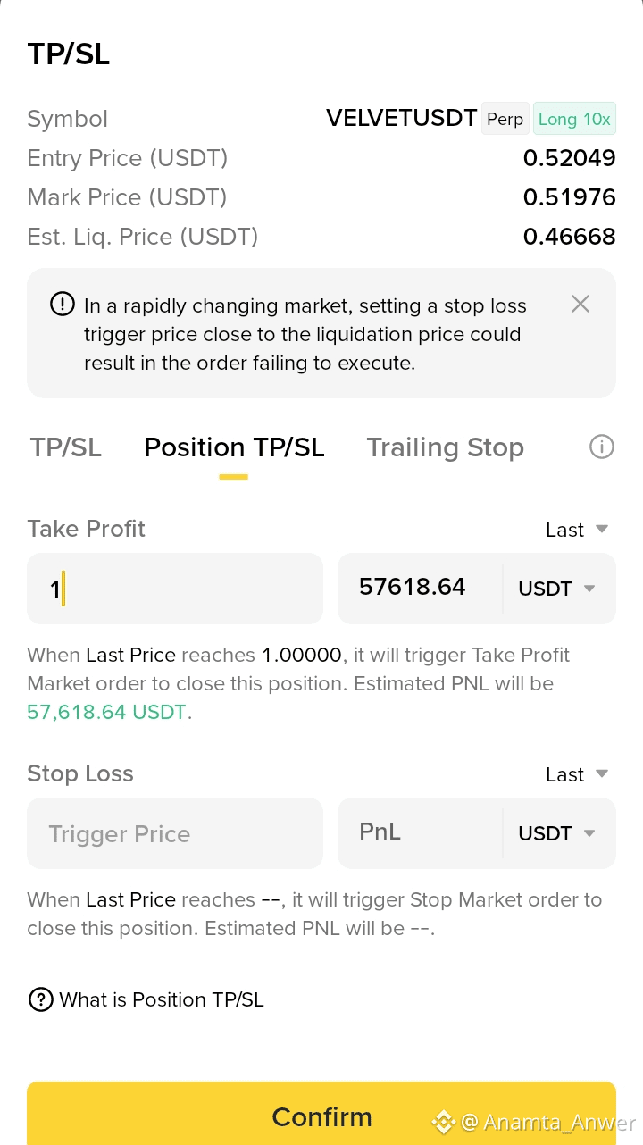Tap the warning exclamation icon in the notice
643x1145 pixels.
62,305
